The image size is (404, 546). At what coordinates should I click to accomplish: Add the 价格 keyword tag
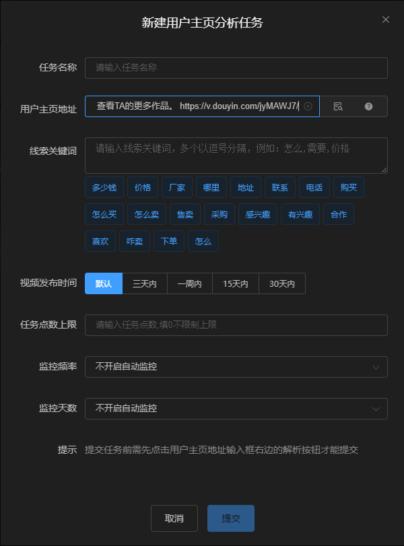(x=143, y=187)
